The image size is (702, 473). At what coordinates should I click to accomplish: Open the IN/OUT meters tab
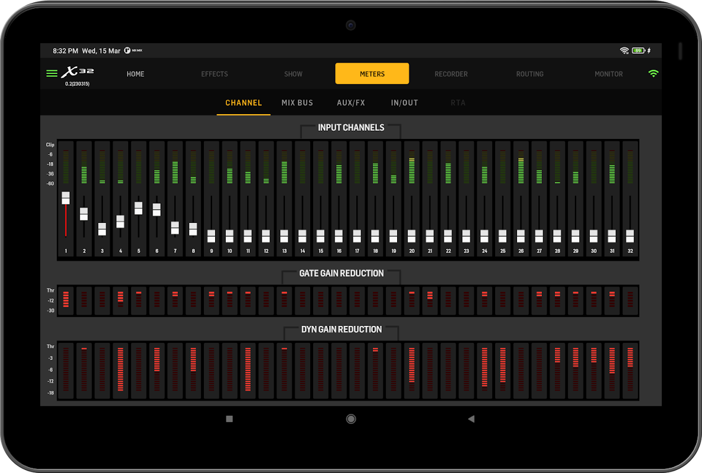[x=404, y=103]
